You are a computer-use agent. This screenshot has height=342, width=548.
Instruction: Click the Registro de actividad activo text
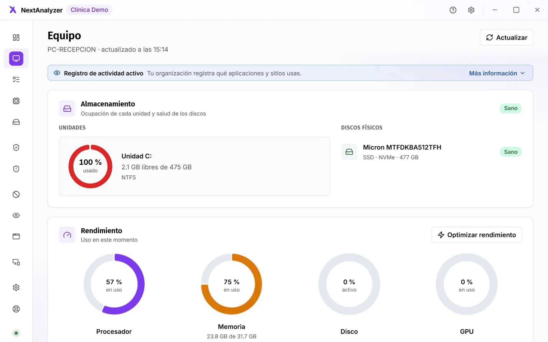(x=104, y=73)
